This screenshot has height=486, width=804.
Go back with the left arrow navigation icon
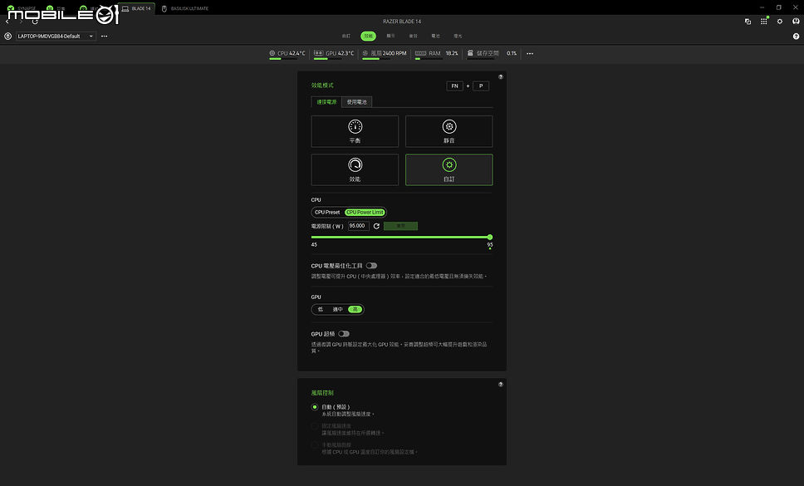coord(7,22)
